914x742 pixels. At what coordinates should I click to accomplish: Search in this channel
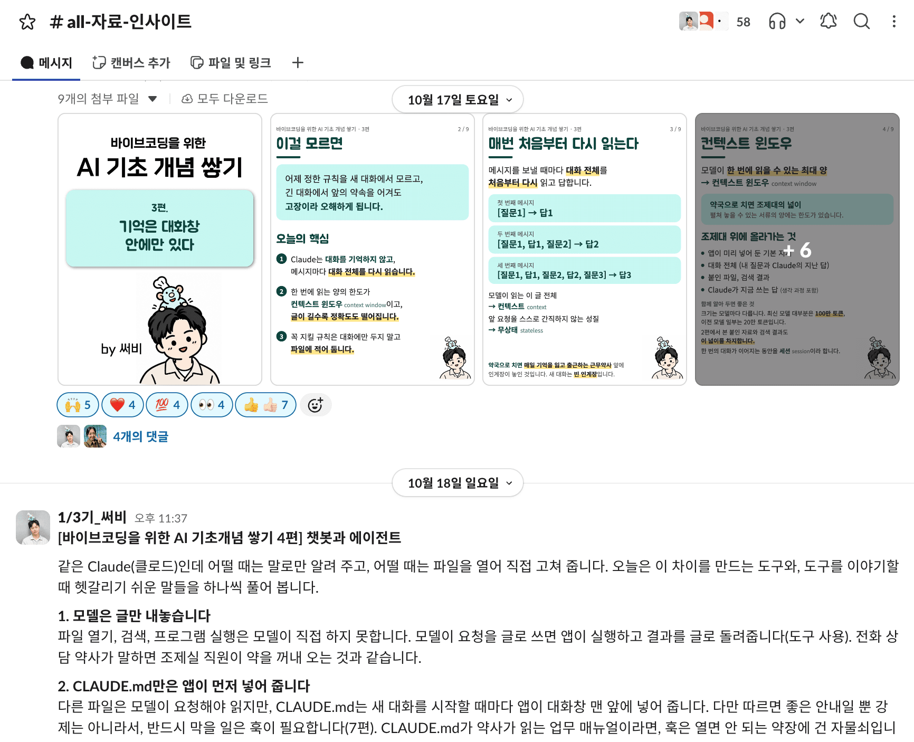point(862,21)
